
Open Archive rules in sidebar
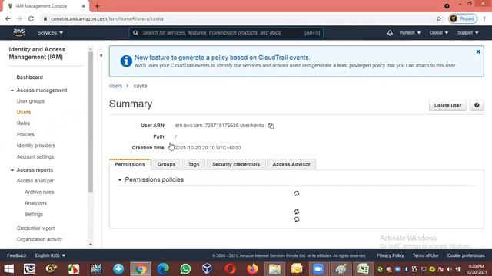coord(39,192)
